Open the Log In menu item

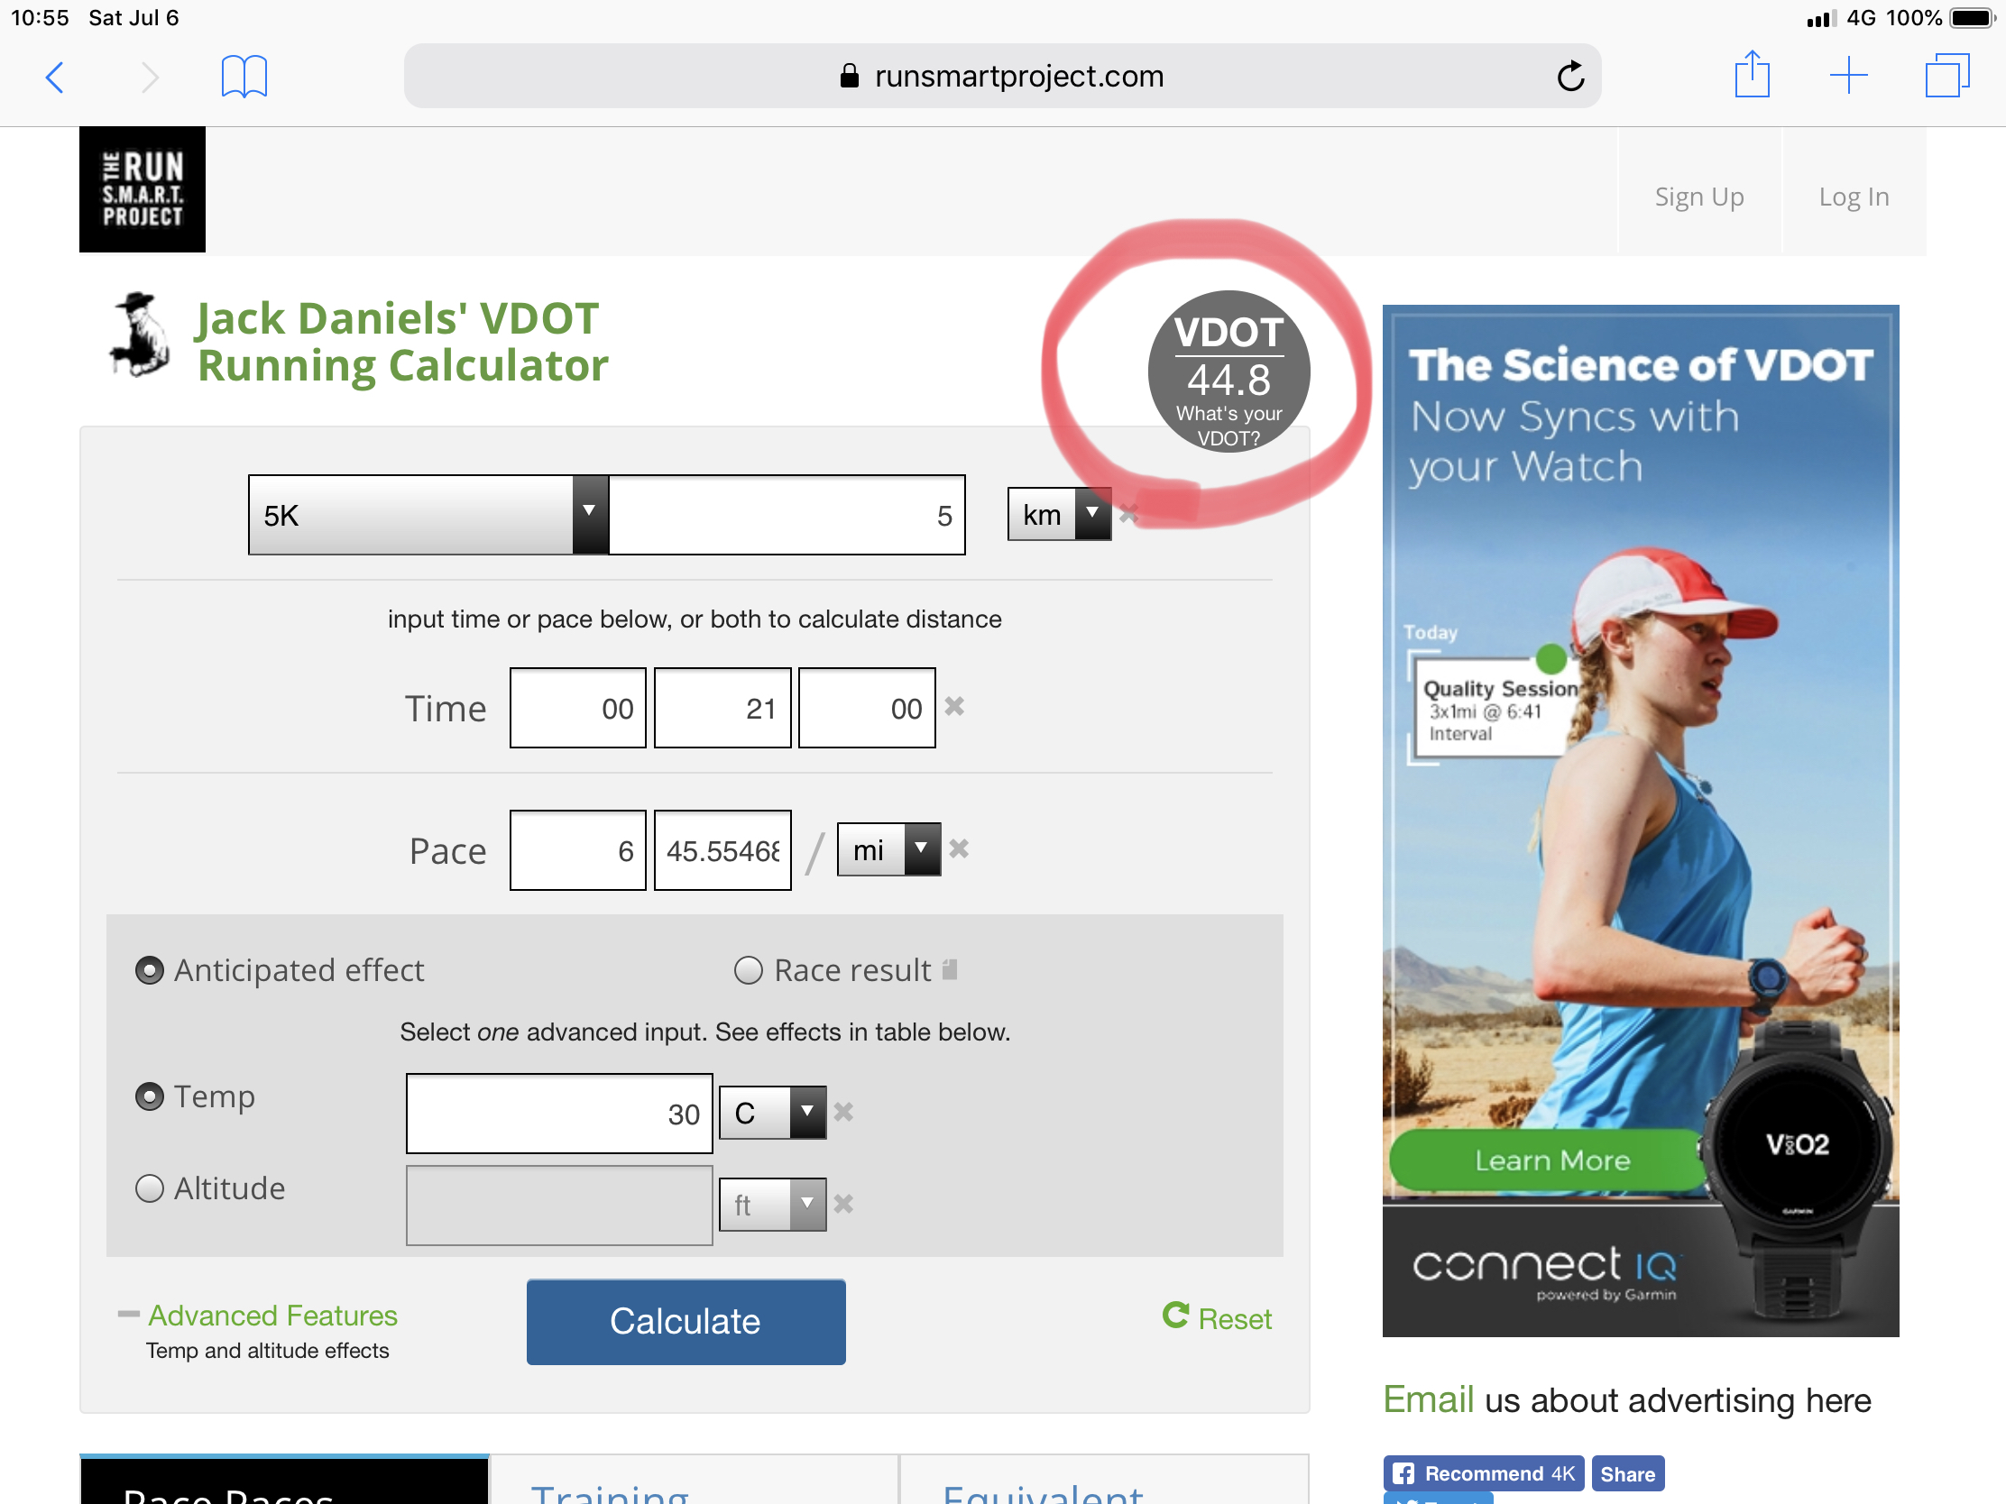[1854, 197]
